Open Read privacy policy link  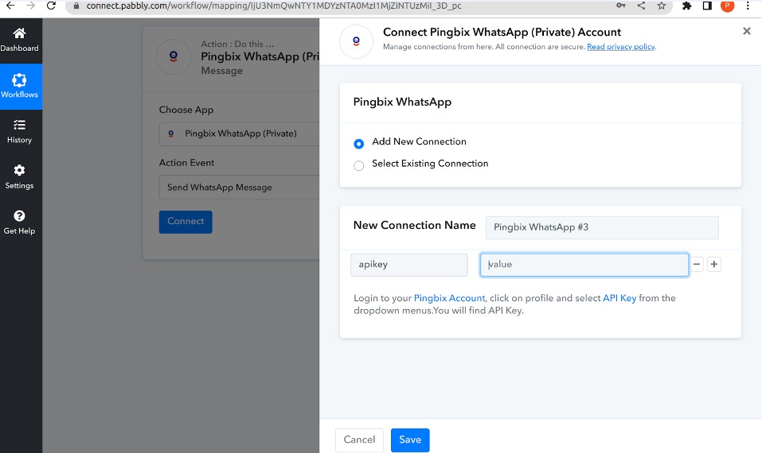click(x=621, y=47)
